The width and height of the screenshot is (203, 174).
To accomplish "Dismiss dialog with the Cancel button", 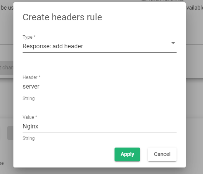I will click(x=162, y=154).
